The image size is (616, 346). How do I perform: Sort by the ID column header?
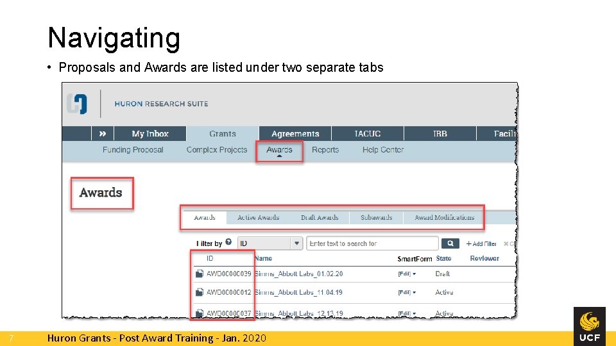(210, 258)
